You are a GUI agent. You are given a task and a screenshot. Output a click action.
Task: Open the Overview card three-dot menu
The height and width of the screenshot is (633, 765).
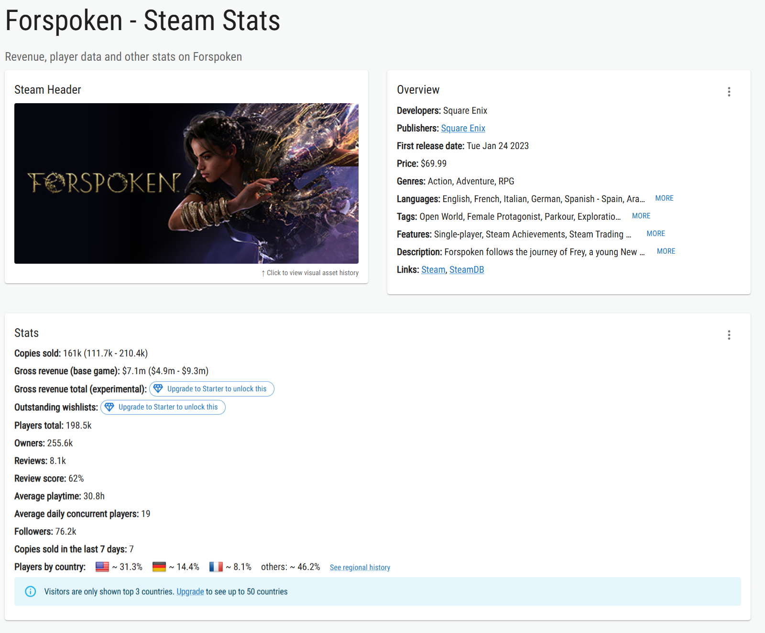click(729, 92)
